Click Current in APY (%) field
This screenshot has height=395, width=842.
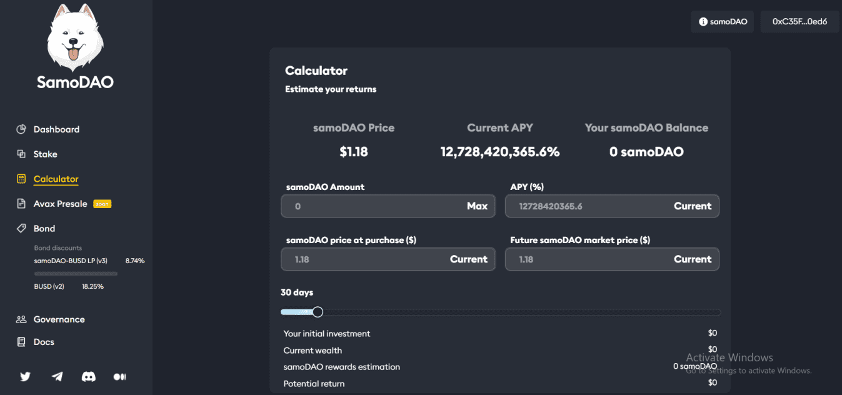tap(693, 206)
